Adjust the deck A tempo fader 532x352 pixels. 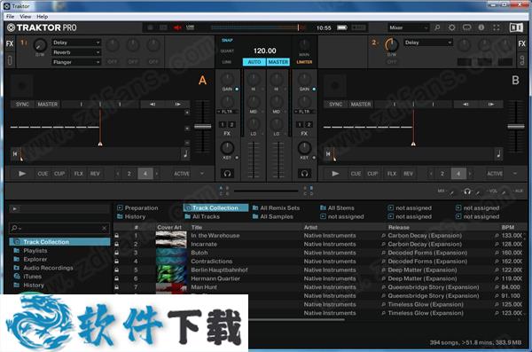click(x=203, y=126)
